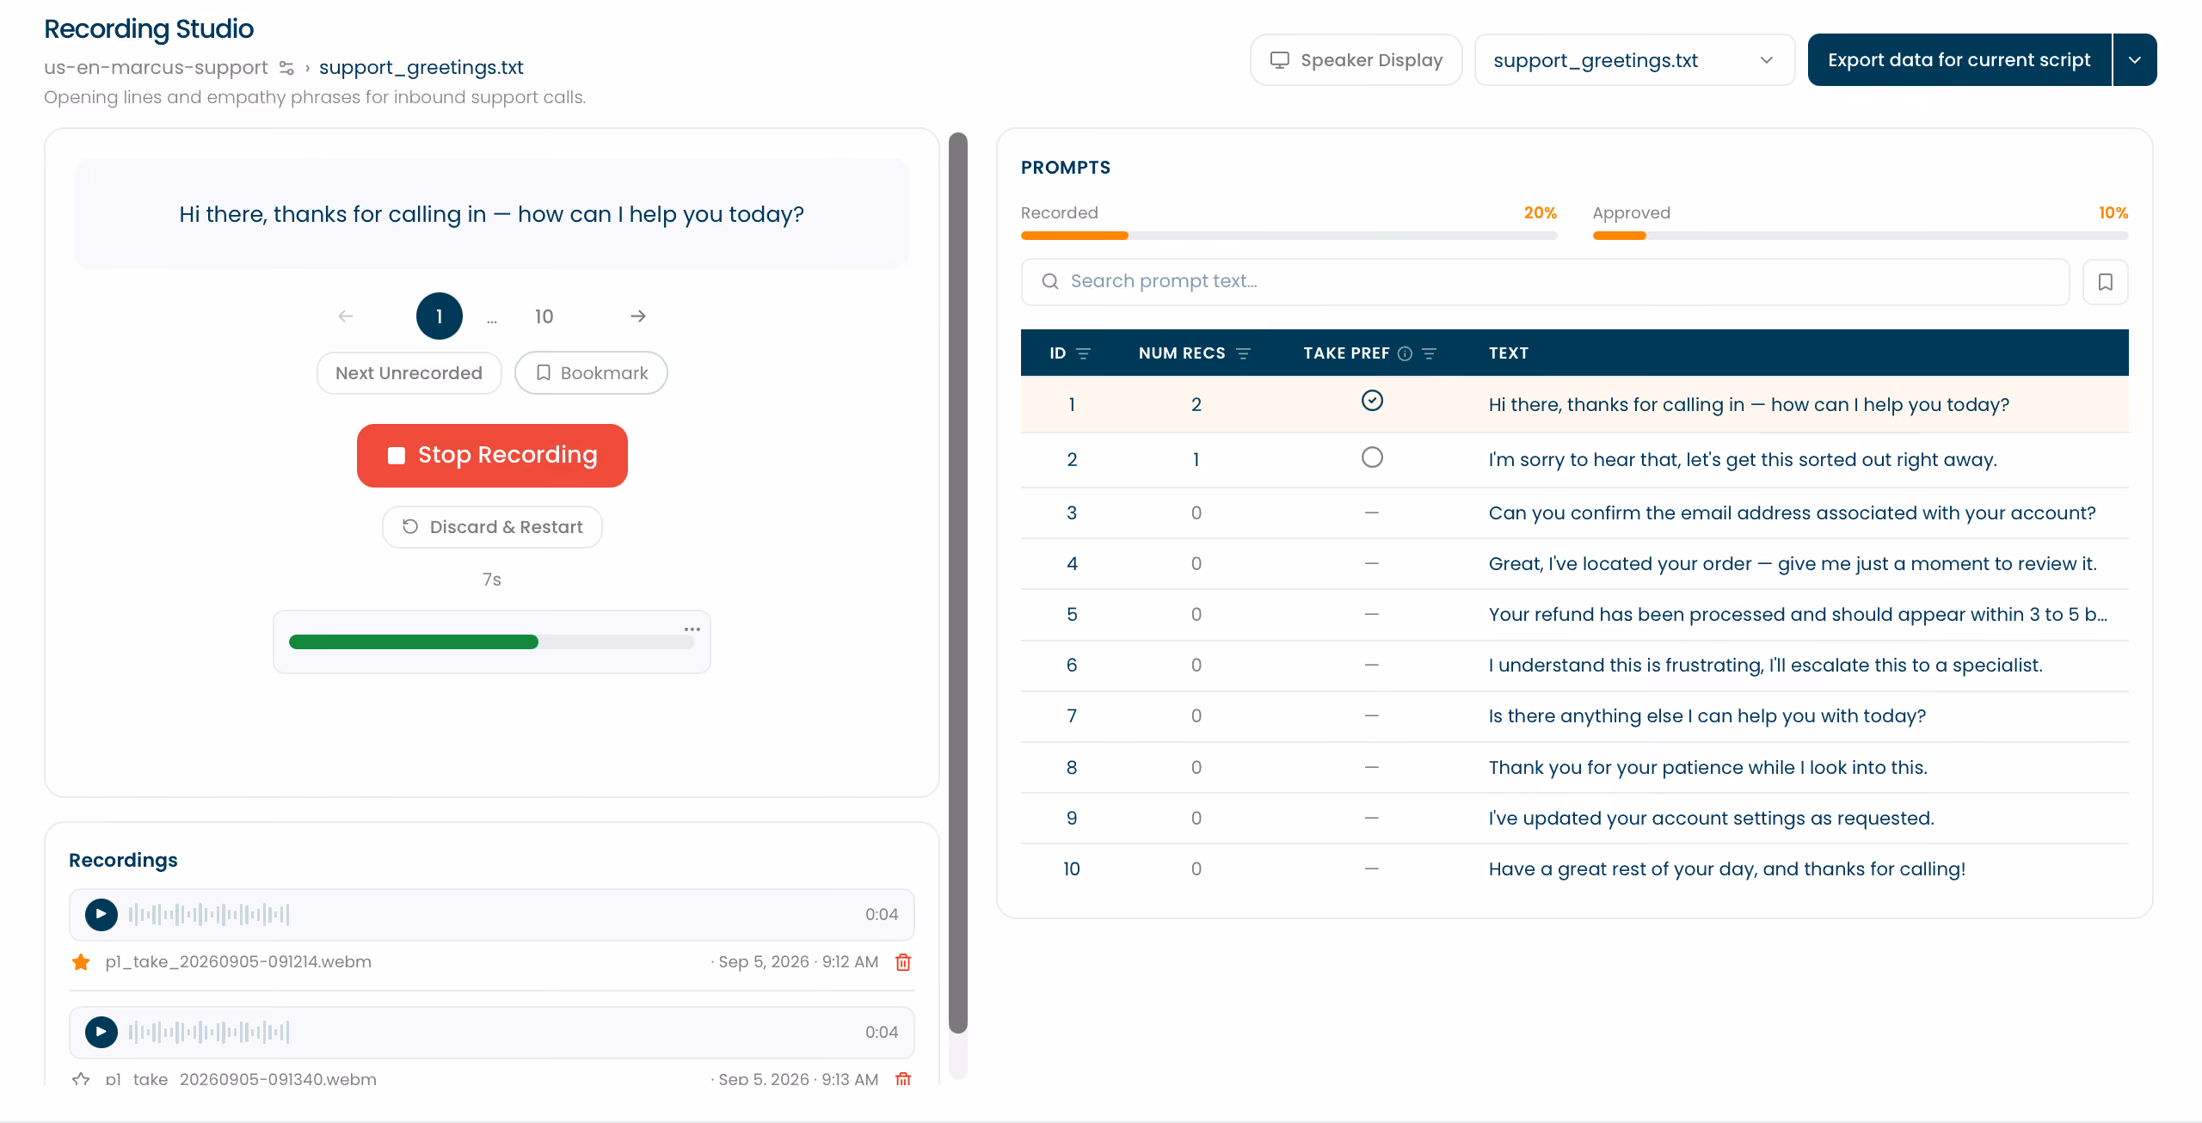The height and width of the screenshot is (1123, 2202).
Task: Open the NUM RECS column filter
Action: click(x=1243, y=353)
